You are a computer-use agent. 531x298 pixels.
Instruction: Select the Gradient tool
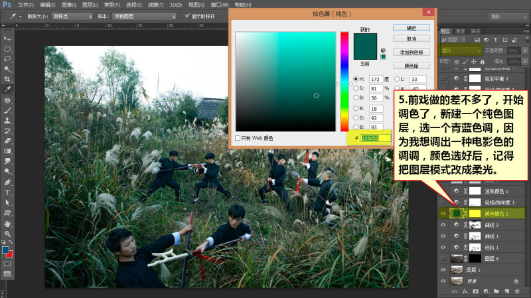7,151
